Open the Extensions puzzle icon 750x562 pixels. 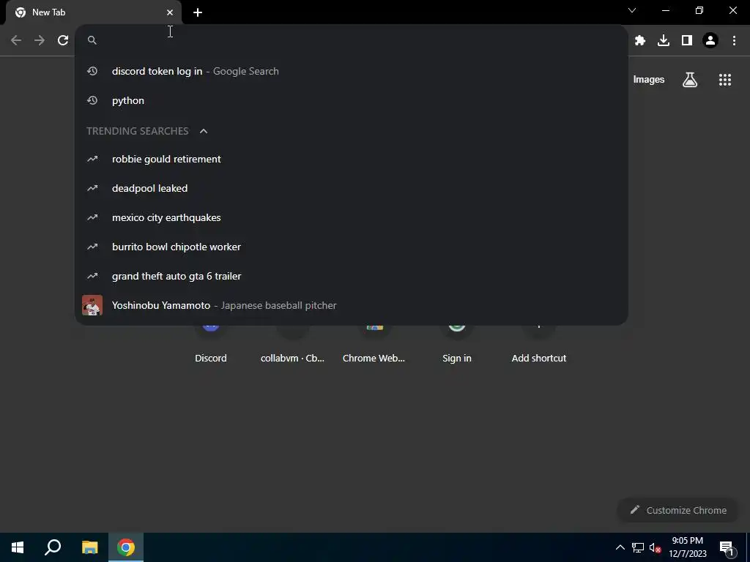pos(640,40)
